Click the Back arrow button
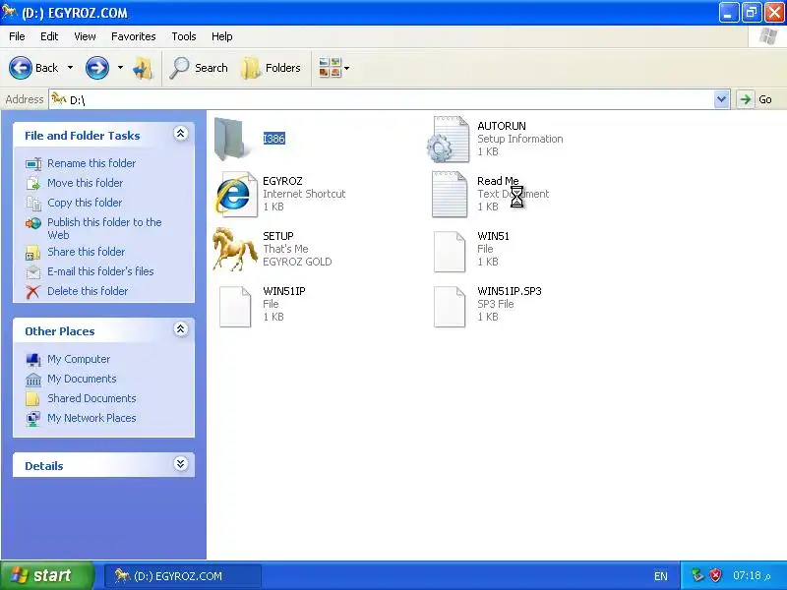This screenshot has height=590, width=787. click(21, 68)
